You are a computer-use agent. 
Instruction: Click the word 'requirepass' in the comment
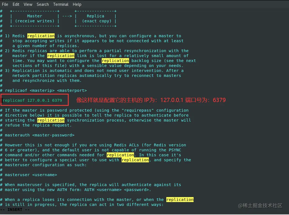138,110
